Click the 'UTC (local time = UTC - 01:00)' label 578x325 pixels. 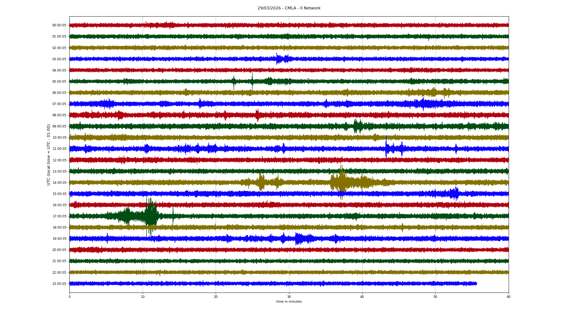coord(48,155)
